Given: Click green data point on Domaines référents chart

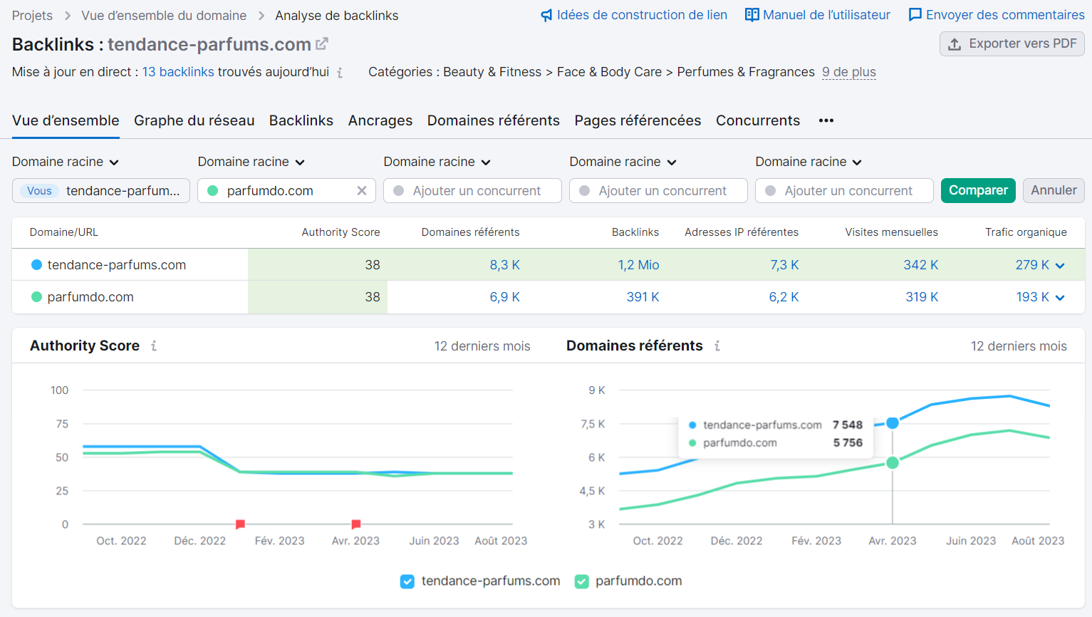Looking at the screenshot, I should click(x=893, y=463).
